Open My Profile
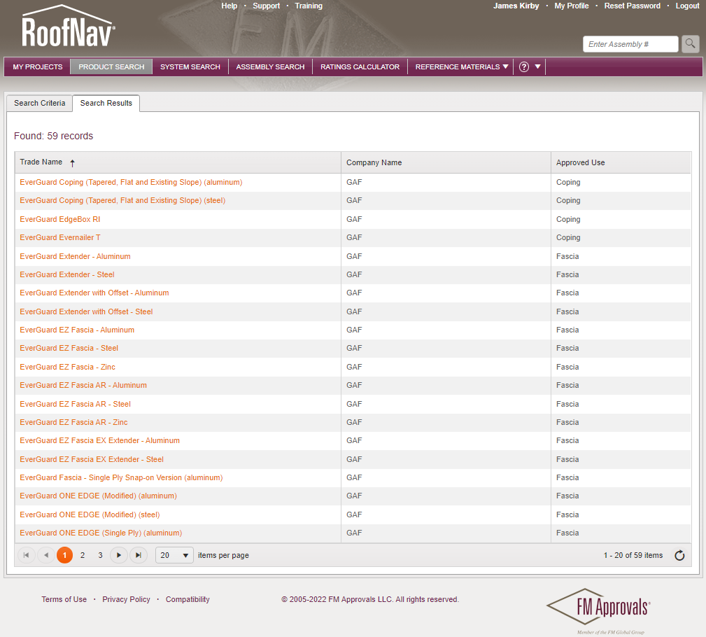The image size is (706, 637). [x=572, y=6]
